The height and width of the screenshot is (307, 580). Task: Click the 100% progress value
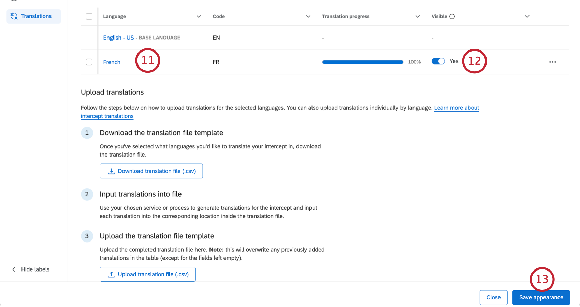coord(414,62)
